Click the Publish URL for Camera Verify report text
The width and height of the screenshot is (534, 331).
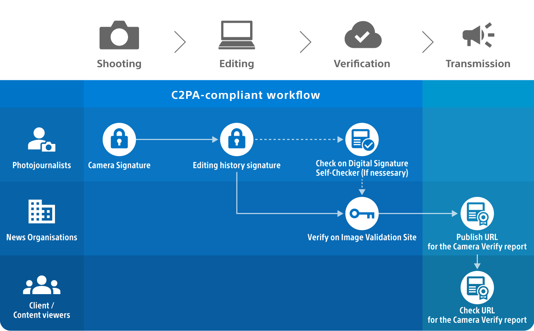click(x=477, y=242)
